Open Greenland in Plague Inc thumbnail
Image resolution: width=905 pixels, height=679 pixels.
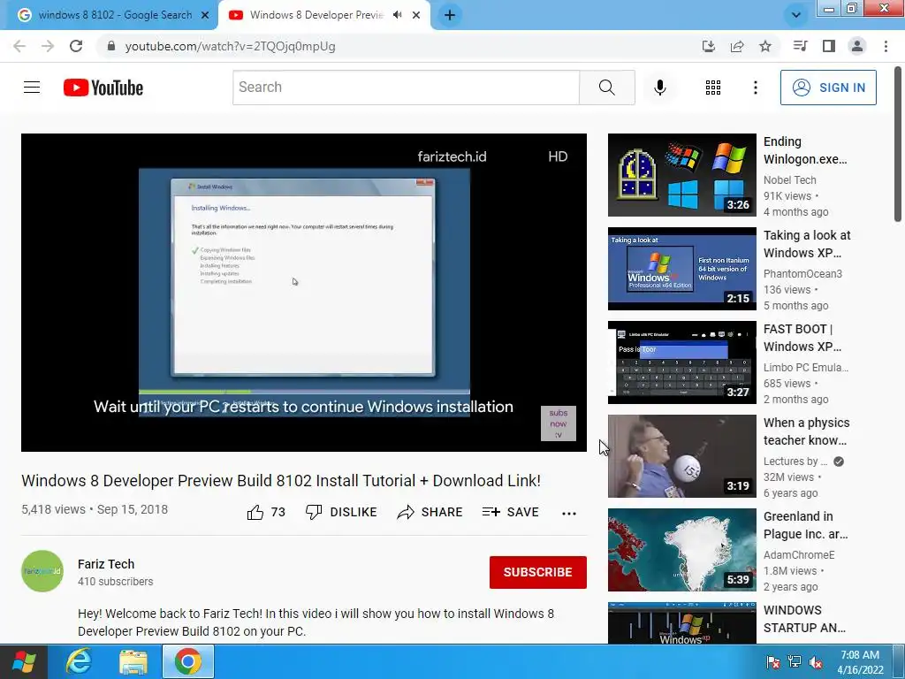click(x=681, y=550)
